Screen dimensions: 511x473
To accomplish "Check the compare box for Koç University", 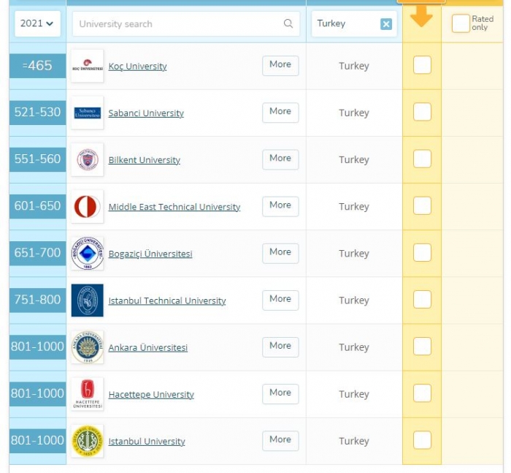I will coord(422,65).
